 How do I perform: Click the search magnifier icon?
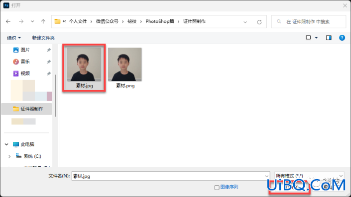coord(279,22)
